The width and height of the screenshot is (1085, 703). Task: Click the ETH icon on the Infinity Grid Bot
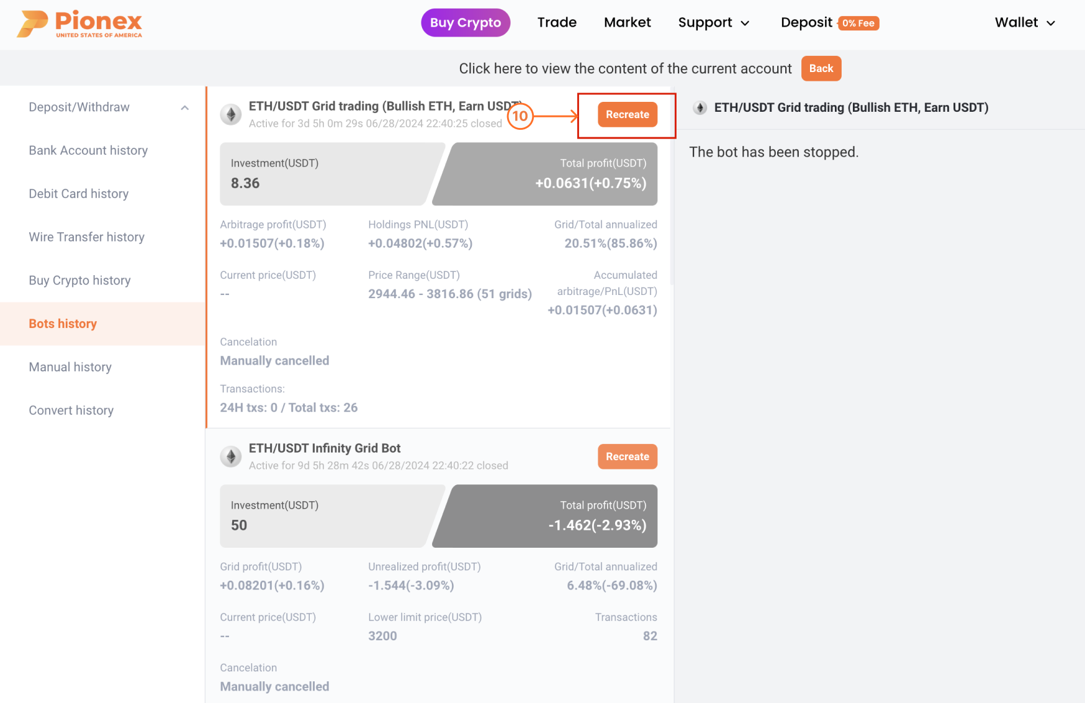(230, 456)
